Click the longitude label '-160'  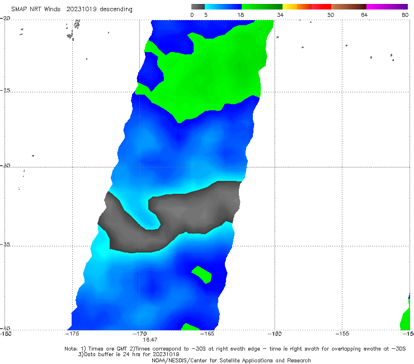(275, 334)
